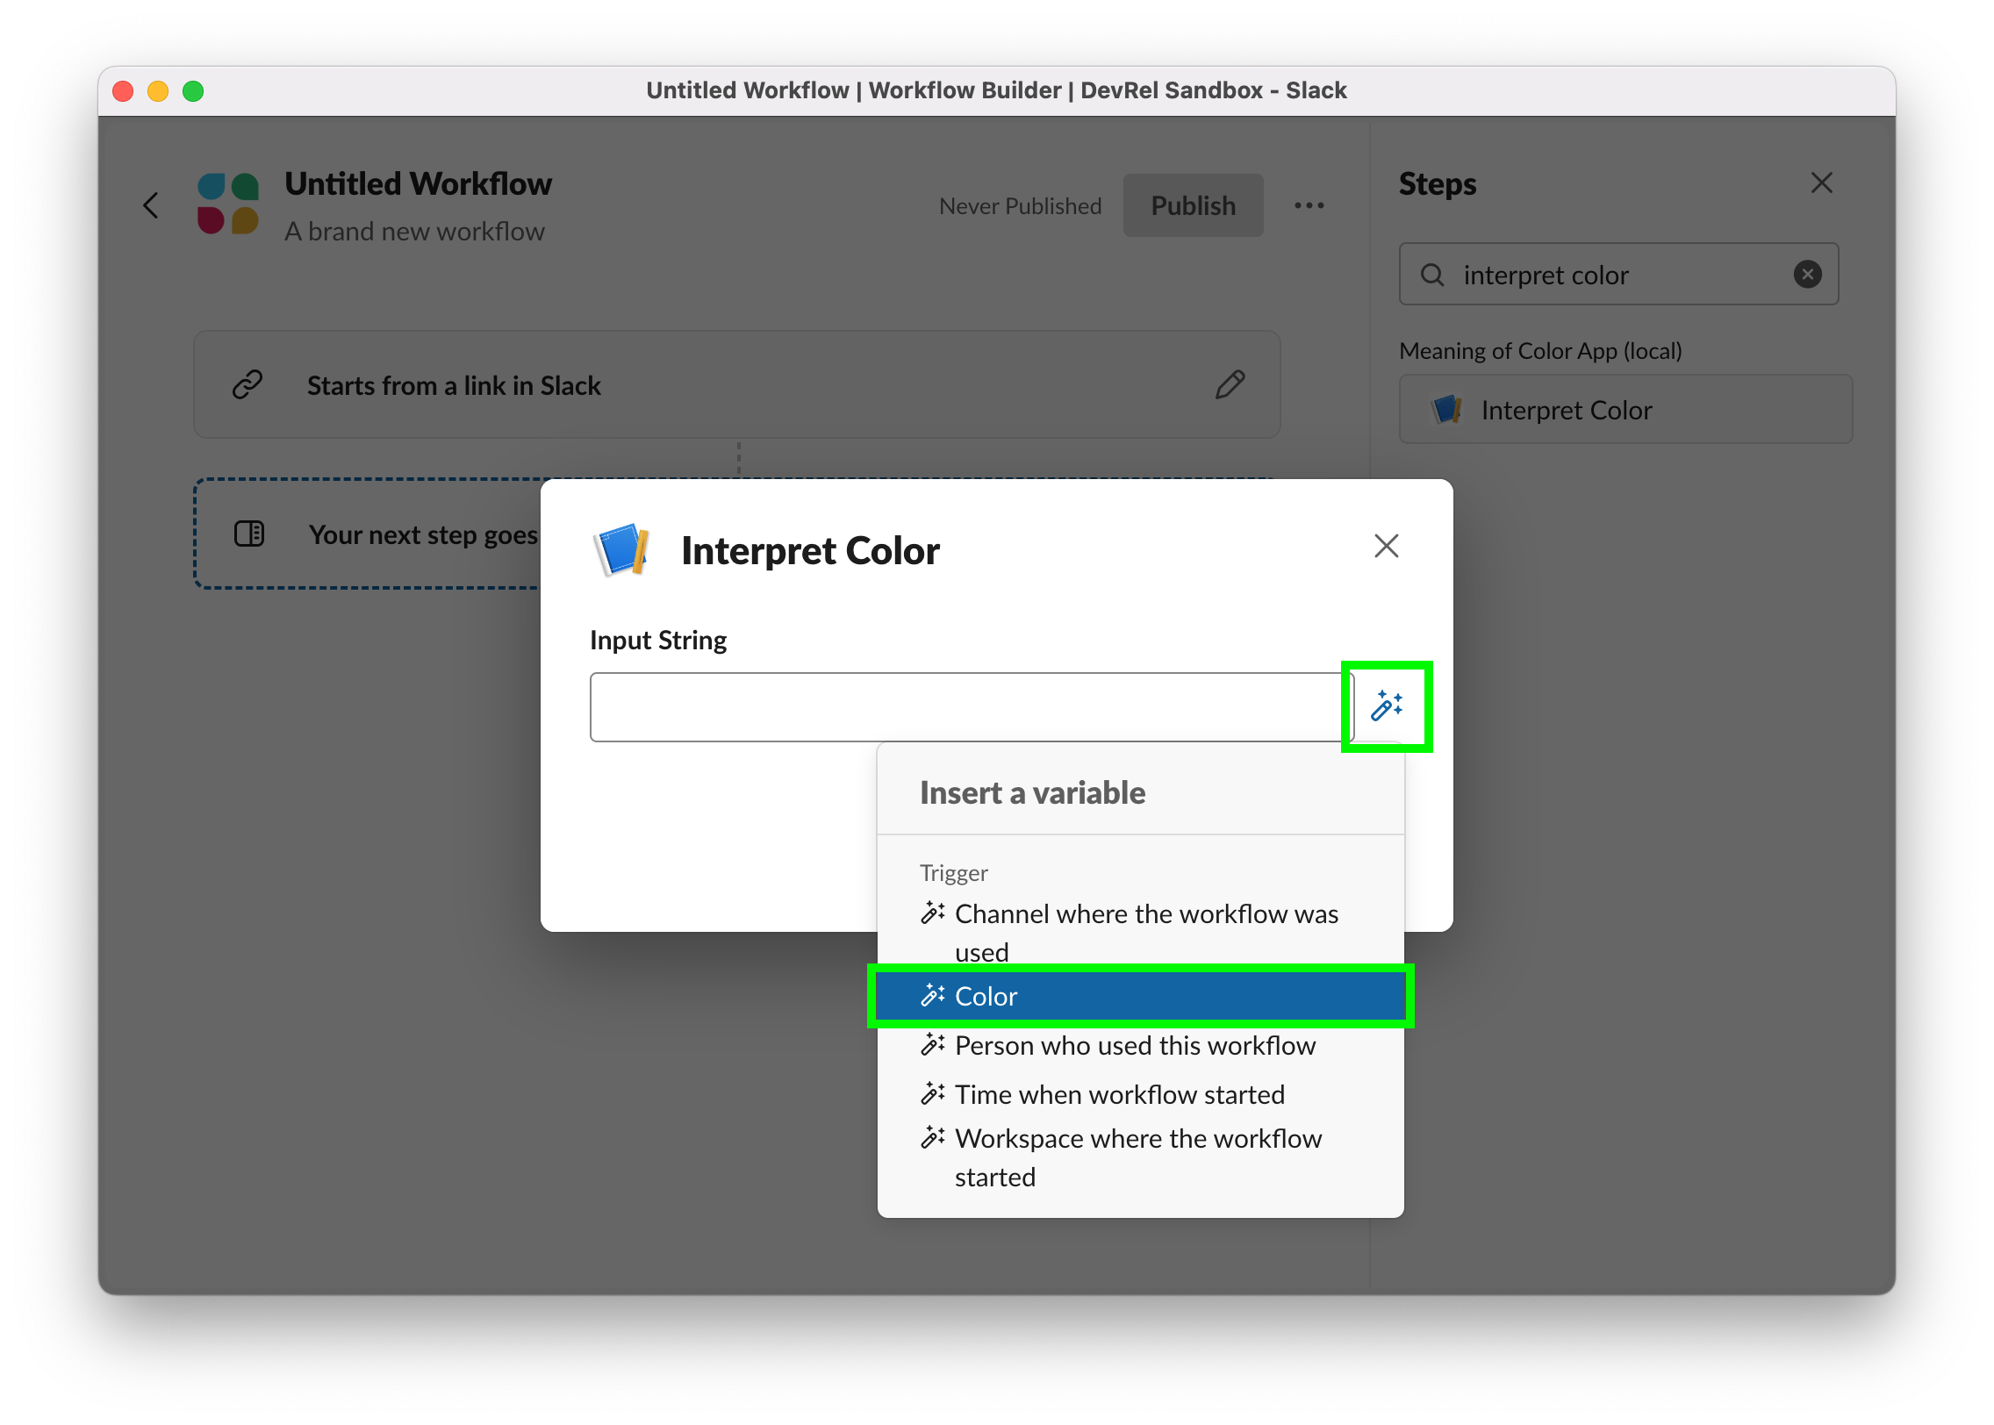Select the Color variable option

(x=1141, y=995)
